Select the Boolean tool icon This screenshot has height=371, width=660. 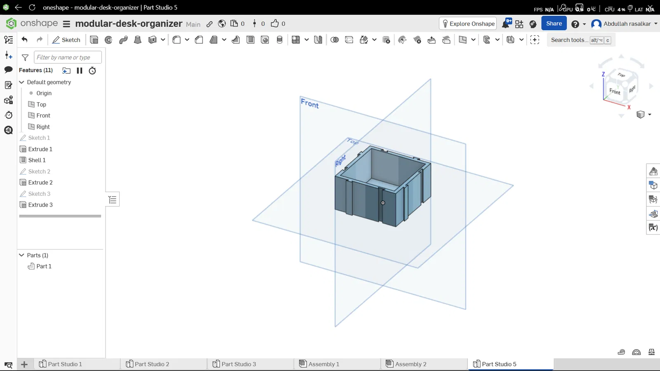point(335,40)
